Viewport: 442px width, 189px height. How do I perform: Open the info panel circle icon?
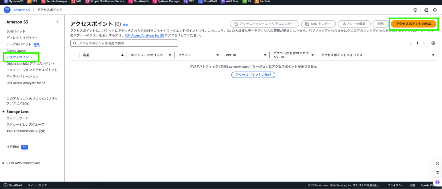pyautogui.click(x=415, y=10)
